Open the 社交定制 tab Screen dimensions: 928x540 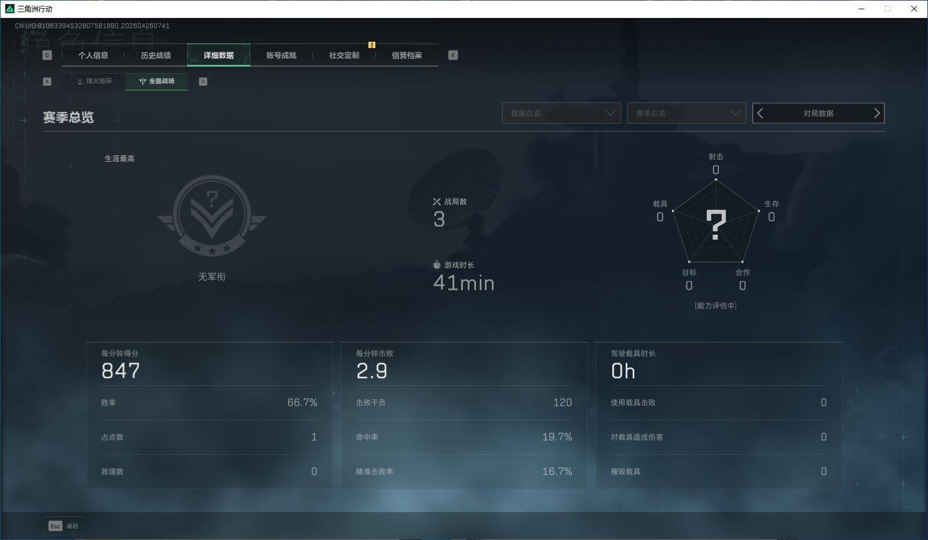coord(344,56)
